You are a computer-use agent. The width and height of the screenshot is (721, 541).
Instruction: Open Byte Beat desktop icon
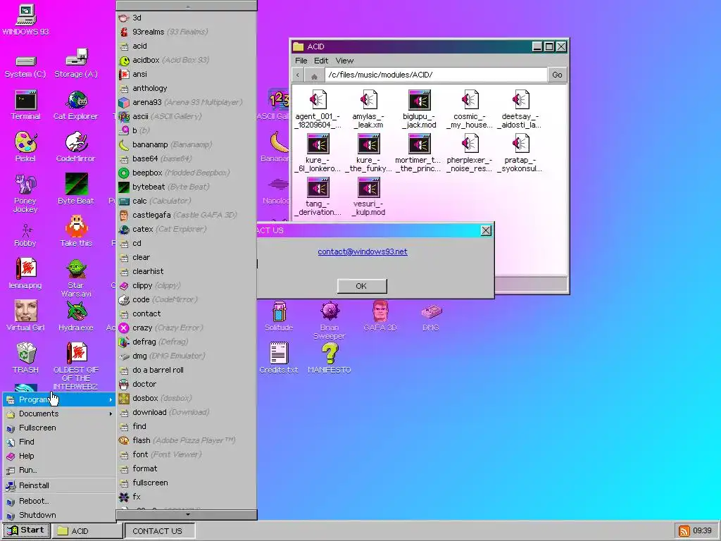76,189
